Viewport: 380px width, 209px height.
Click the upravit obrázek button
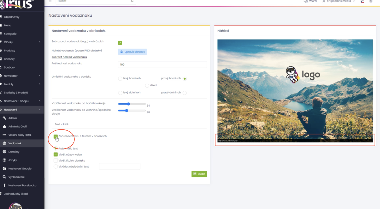[x=132, y=51]
